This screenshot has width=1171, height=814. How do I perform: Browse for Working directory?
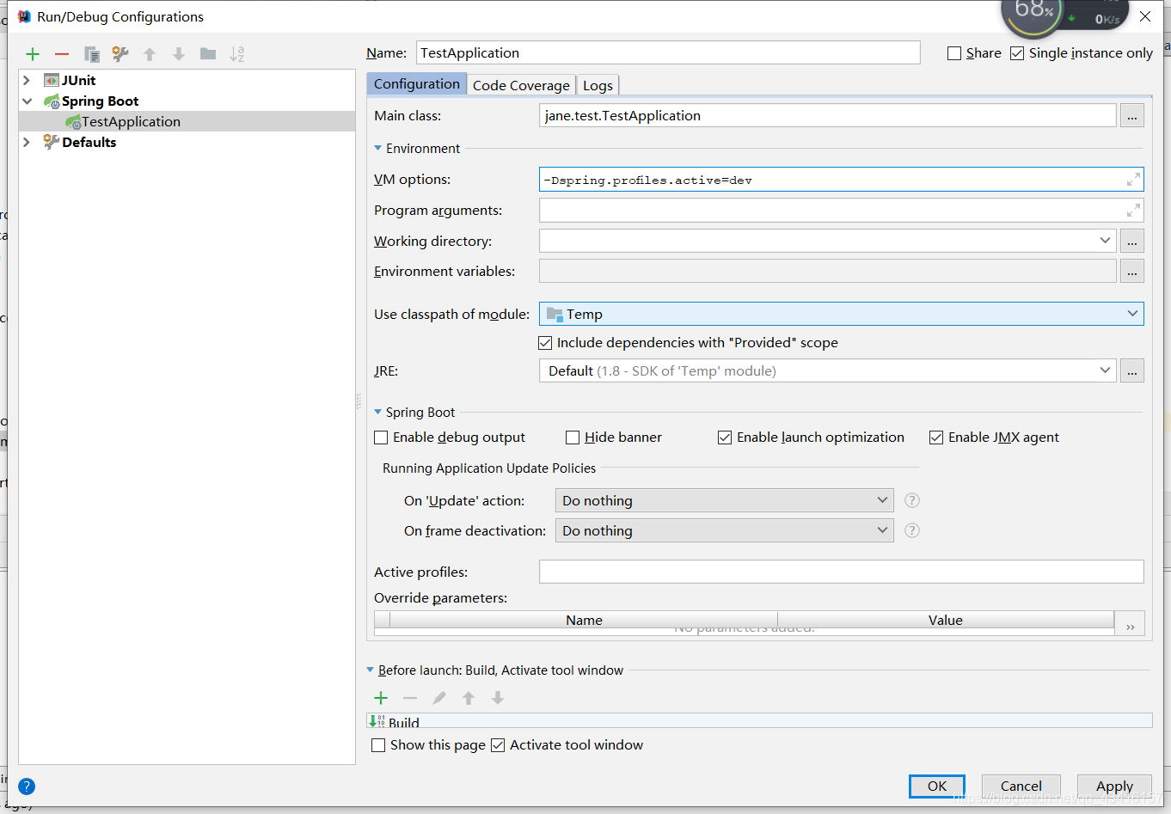(x=1132, y=241)
